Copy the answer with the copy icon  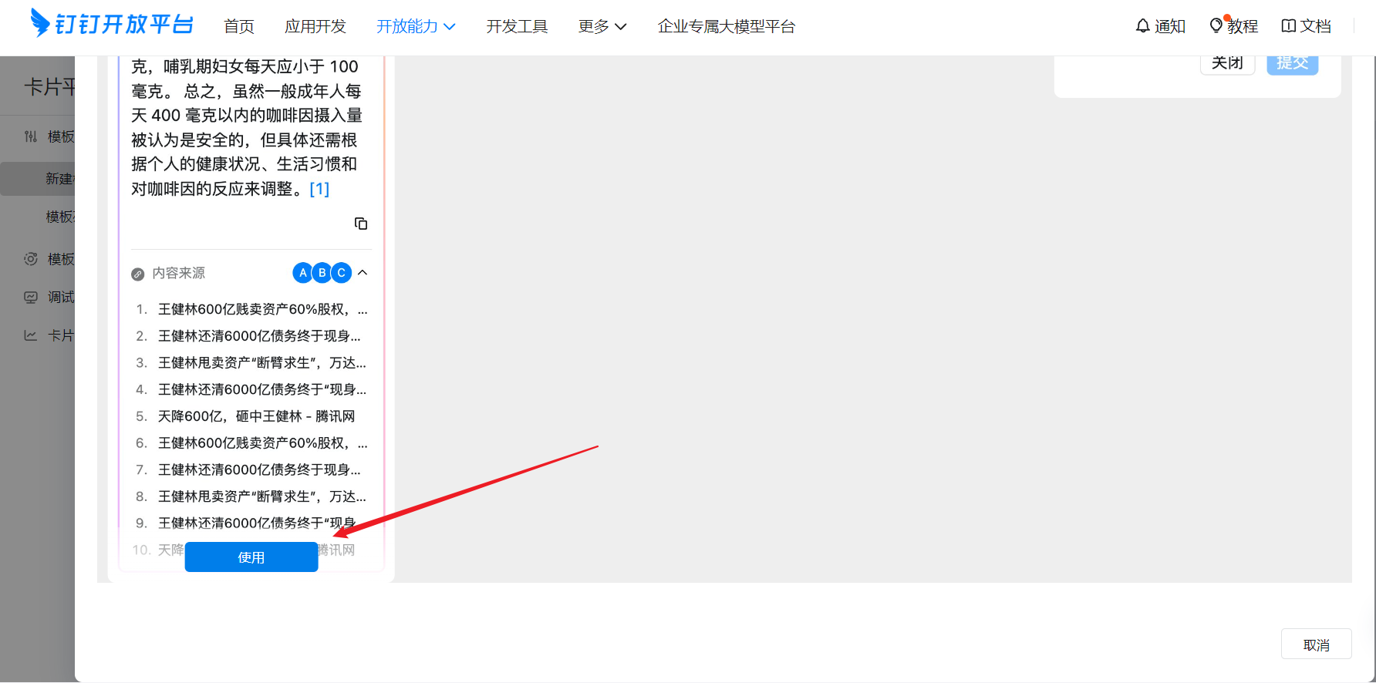361,224
